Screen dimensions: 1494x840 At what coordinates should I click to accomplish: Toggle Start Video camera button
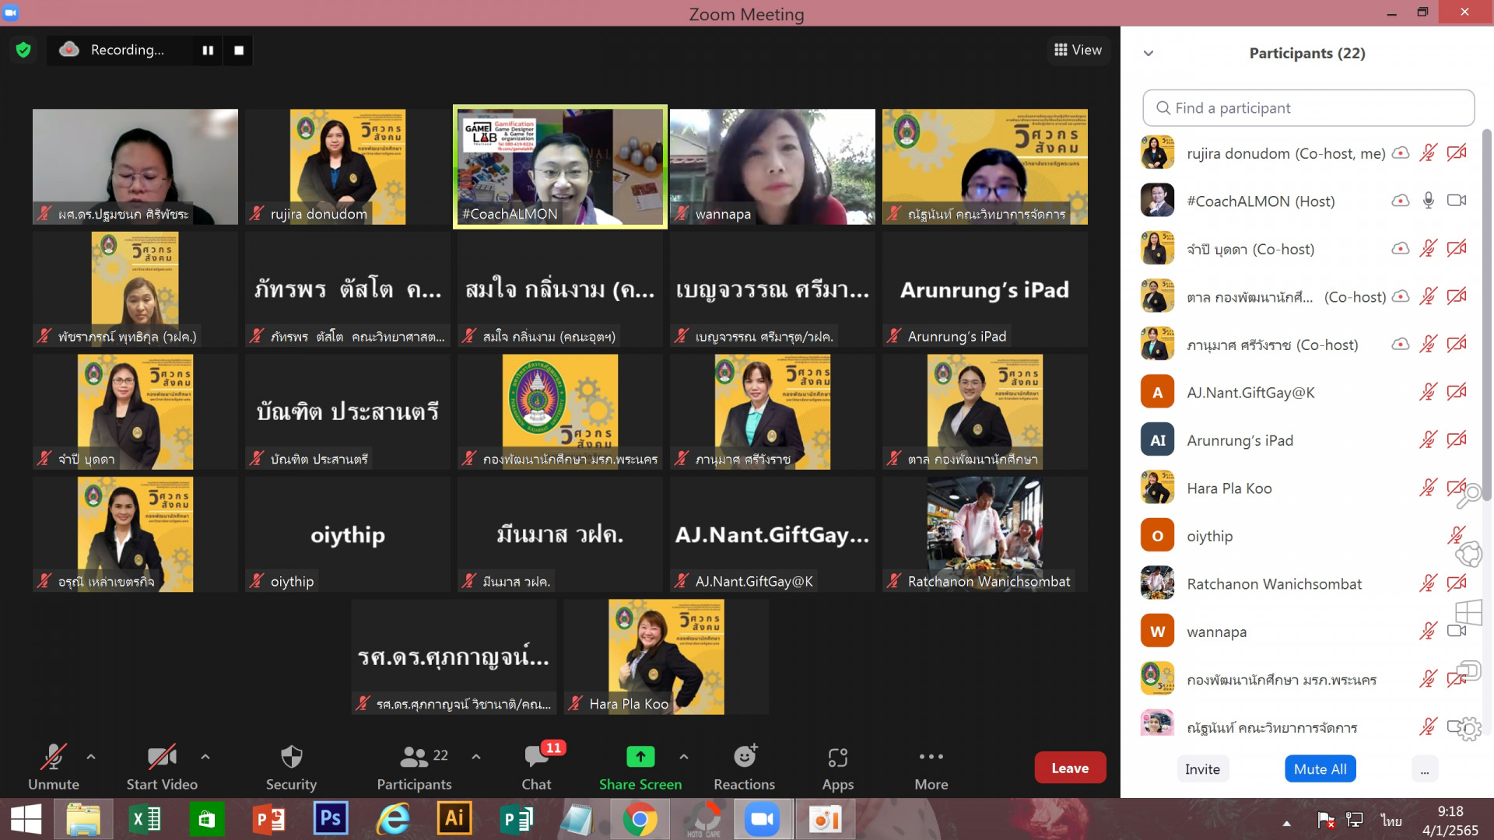point(162,757)
